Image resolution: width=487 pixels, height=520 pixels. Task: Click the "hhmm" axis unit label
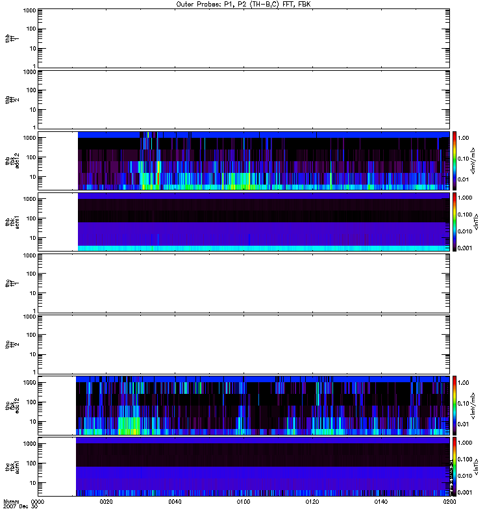11,502
